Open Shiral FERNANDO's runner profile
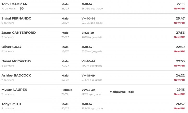This screenshot has height=113, width=188. 16,19
